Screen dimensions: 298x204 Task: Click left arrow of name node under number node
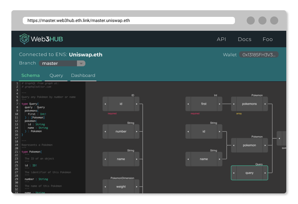coord(105,159)
